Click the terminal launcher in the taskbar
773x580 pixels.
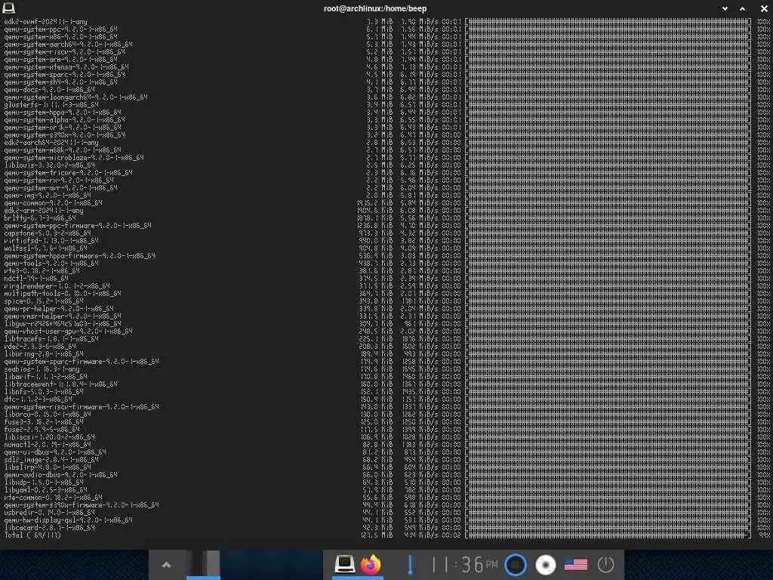click(x=344, y=563)
